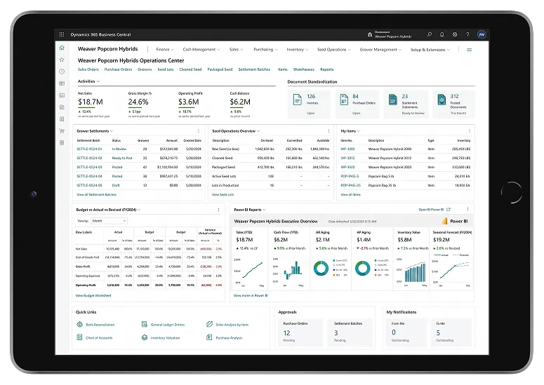Click the Purchase Analysis icon
This screenshot has height=385, width=544.
[x=209, y=337]
